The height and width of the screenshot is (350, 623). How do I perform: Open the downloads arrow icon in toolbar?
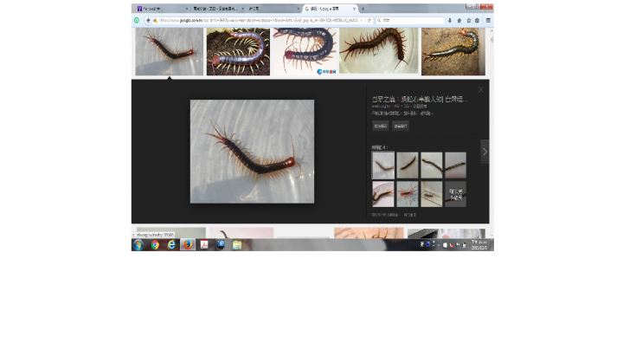(450, 20)
